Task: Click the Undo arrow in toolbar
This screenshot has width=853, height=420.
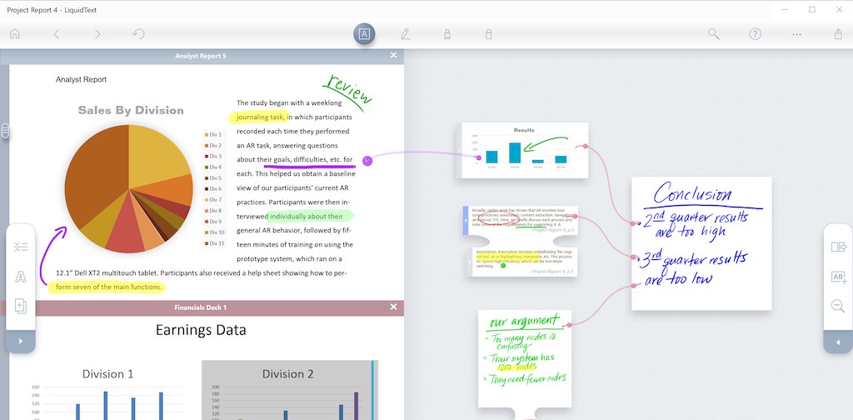Action: point(138,33)
